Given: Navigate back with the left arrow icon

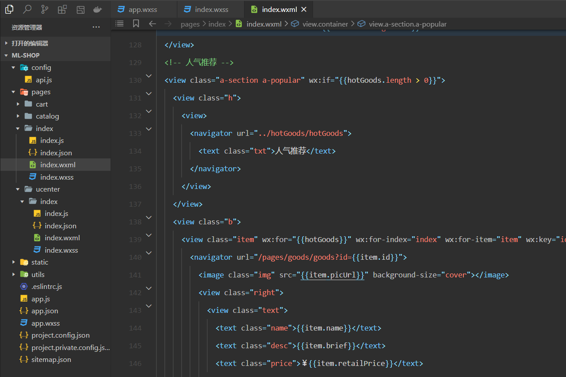Looking at the screenshot, I should click(x=152, y=23).
